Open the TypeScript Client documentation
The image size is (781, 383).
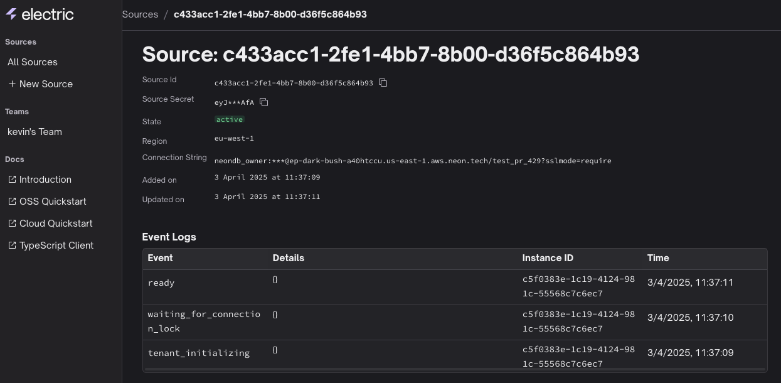(x=58, y=245)
